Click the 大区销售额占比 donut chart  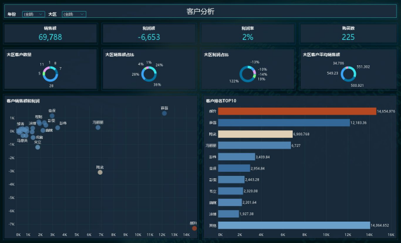(149, 73)
